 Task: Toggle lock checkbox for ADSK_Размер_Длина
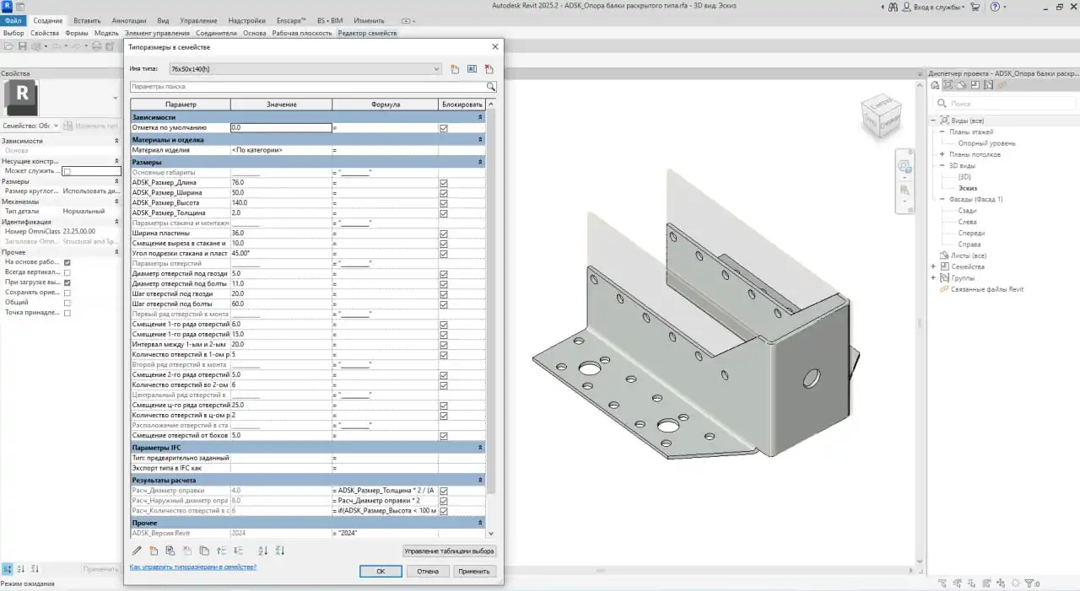coord(443,181)
